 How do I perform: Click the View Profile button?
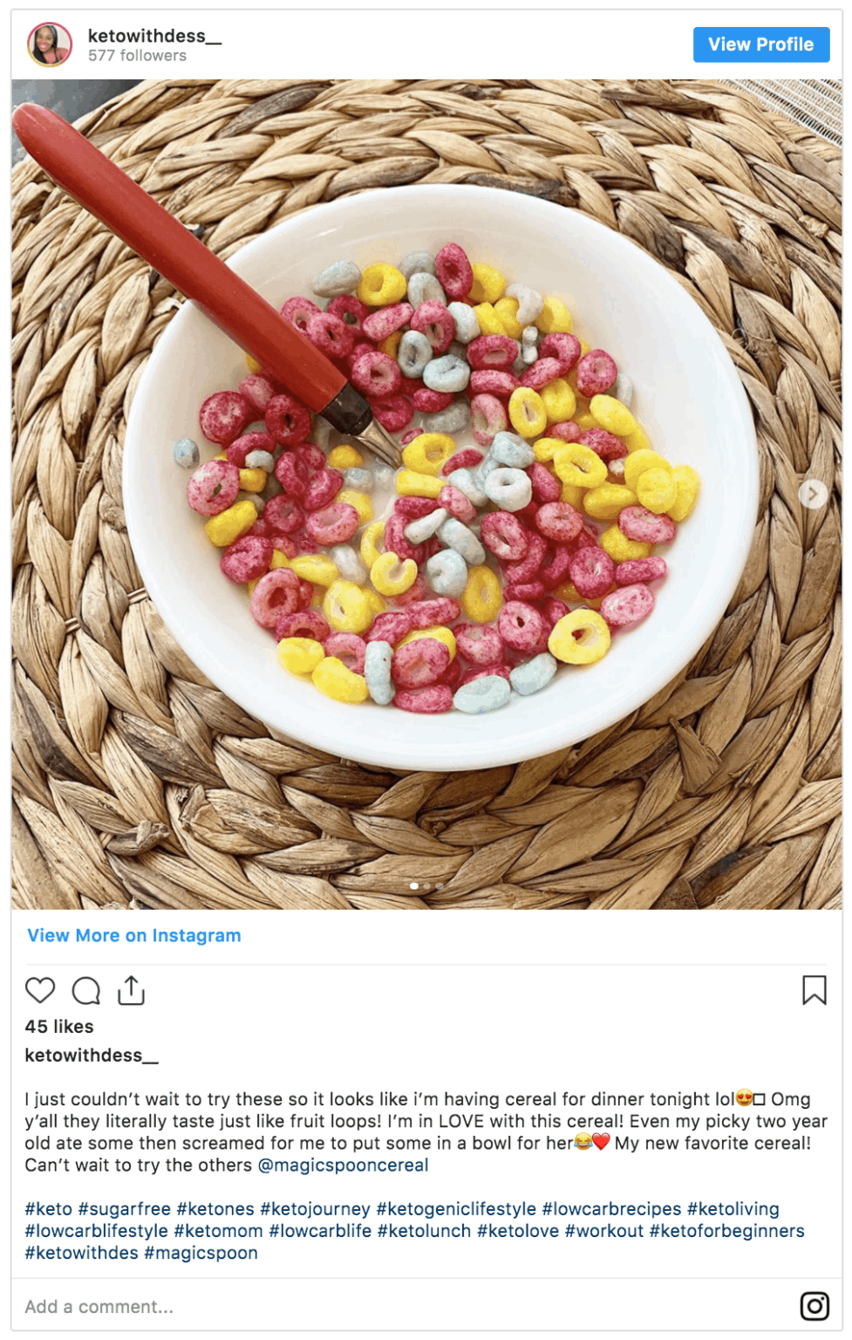pyautogui.click(x=760, y=44)
